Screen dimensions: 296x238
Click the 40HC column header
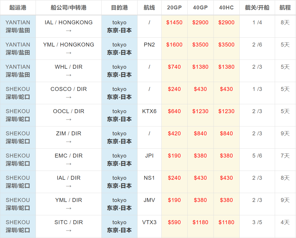pyautogui.click(x=226, y=8)
